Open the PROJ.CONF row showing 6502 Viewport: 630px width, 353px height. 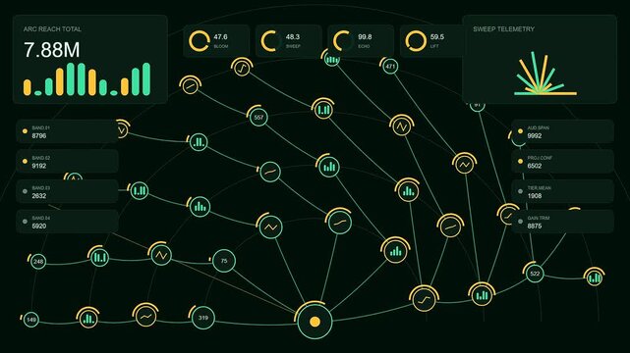pyautogui.click(x=562, y=162)
